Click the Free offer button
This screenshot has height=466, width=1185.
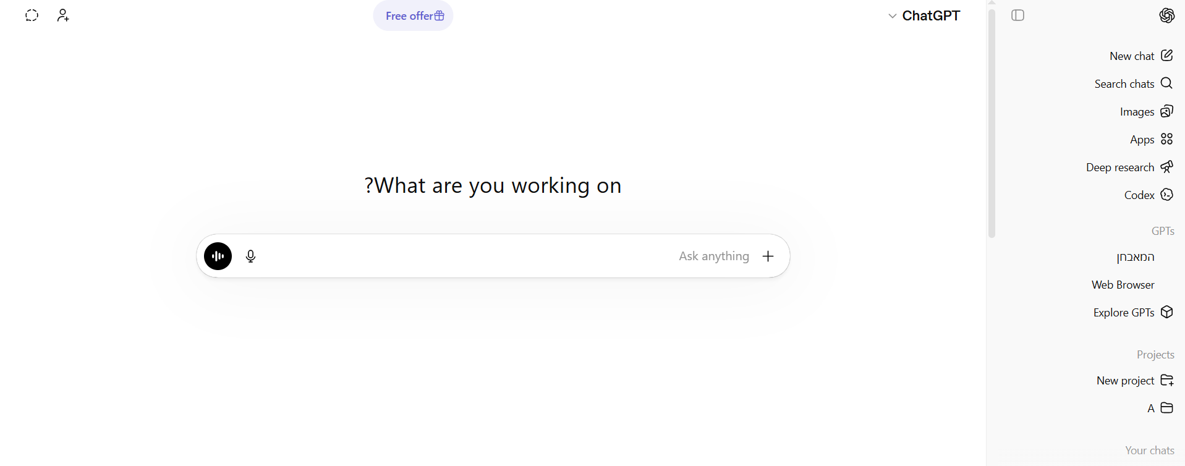(x=414, y=16)
